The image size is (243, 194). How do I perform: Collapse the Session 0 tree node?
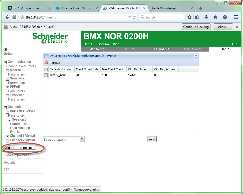pyautogui.click(x=9, y=120)
